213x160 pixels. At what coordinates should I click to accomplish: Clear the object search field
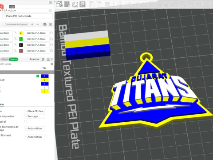tap(52, 64)
